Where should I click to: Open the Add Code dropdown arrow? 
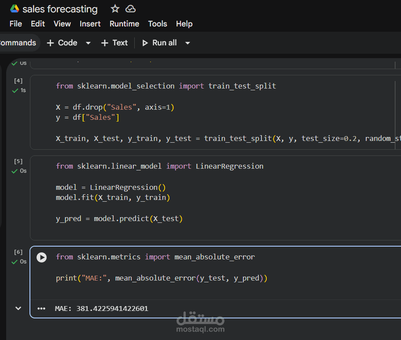88,43
